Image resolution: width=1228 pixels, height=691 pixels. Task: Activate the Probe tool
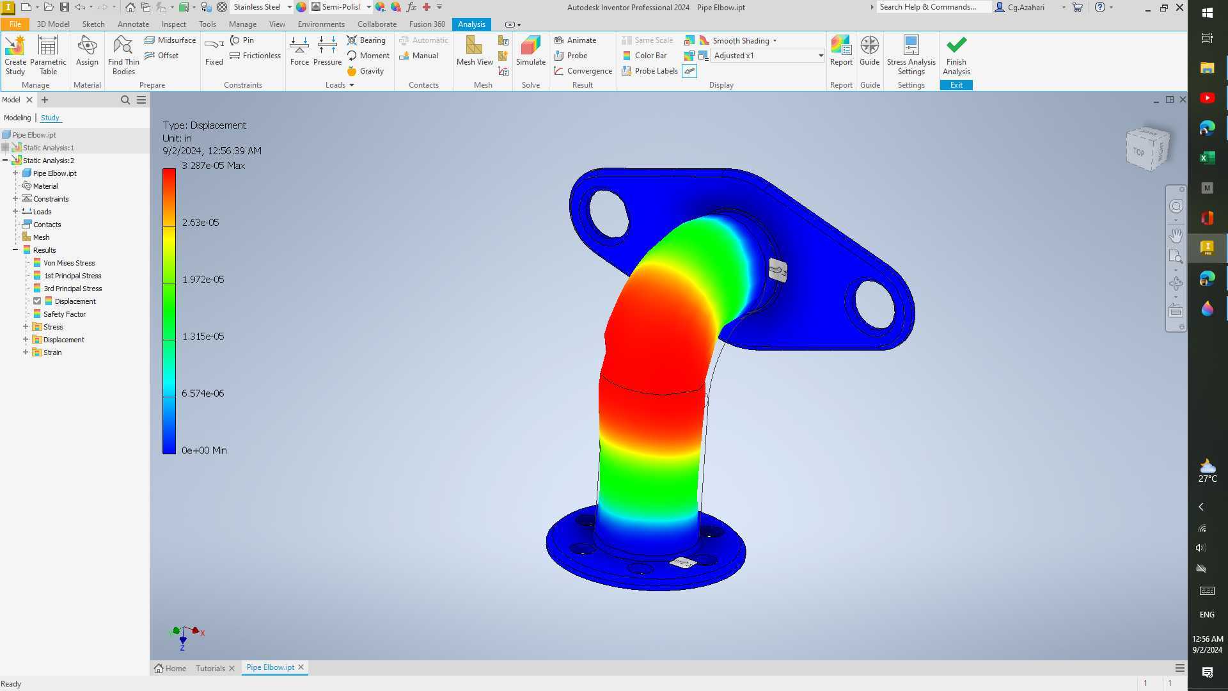[x=571, y=56]
